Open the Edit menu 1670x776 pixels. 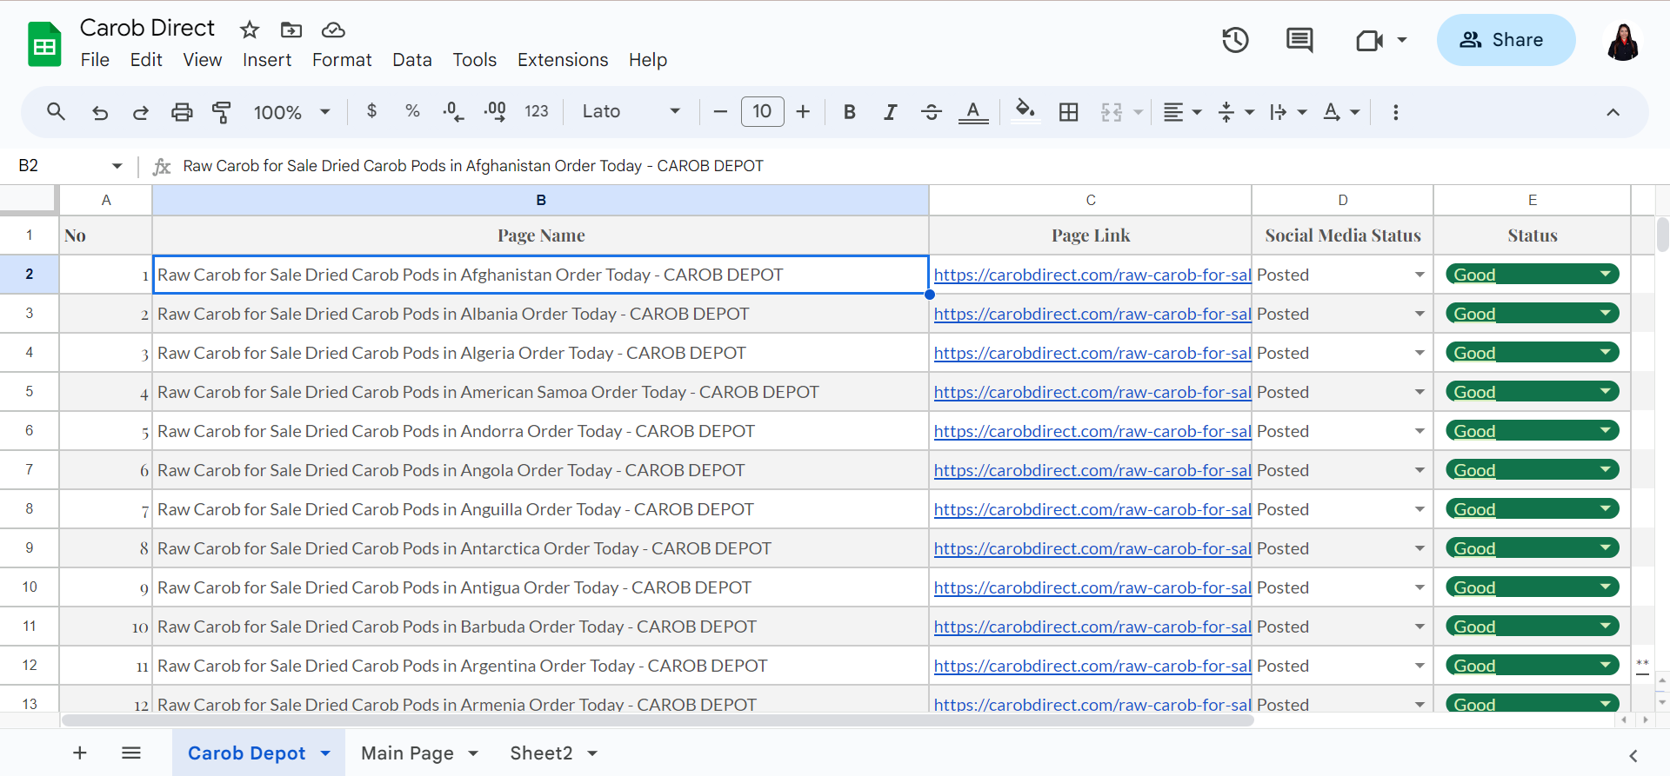(x=146, y=60)
